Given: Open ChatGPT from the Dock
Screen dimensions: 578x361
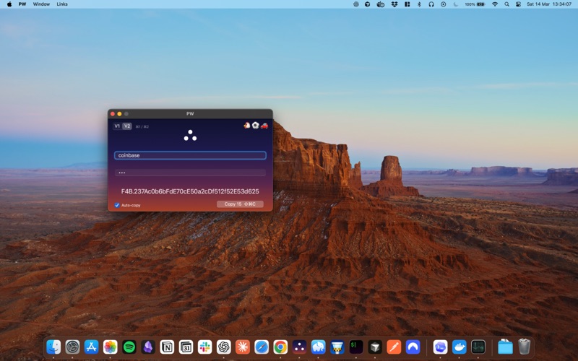Looking at the screenshot, I should pyautogui.click(x=224, y=347).
